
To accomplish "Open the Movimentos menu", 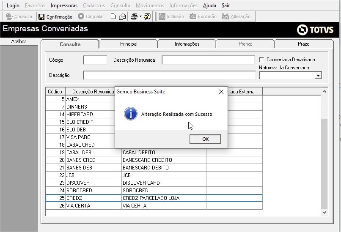I will pyautogui.click(x=150, y=5).
